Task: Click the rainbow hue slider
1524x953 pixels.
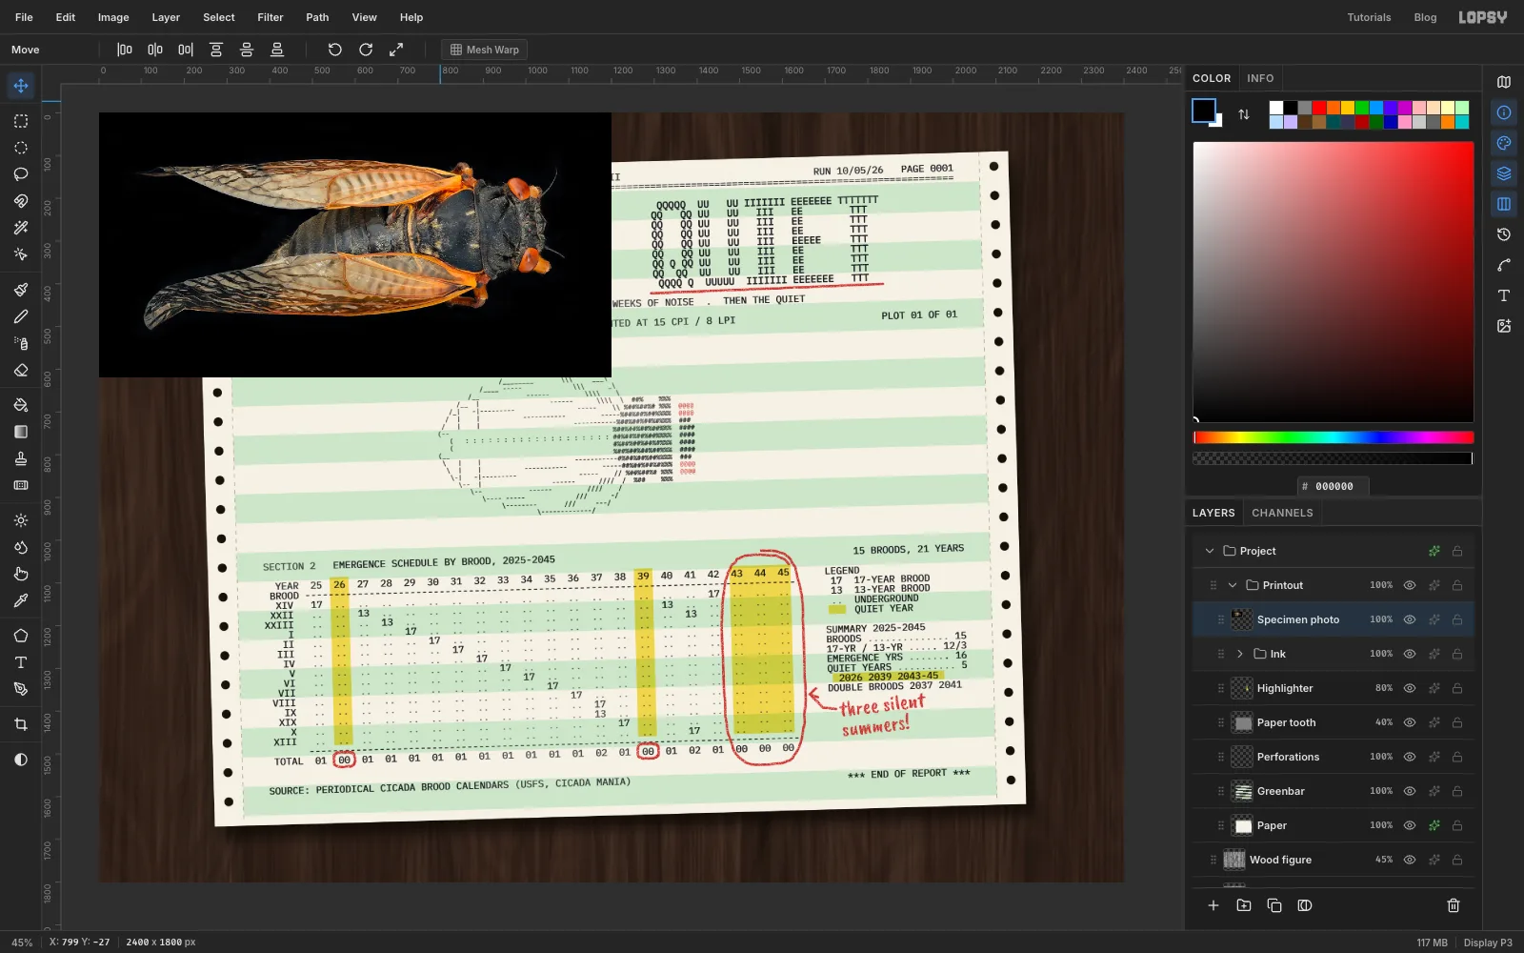Action: [x=1333, y=437]
